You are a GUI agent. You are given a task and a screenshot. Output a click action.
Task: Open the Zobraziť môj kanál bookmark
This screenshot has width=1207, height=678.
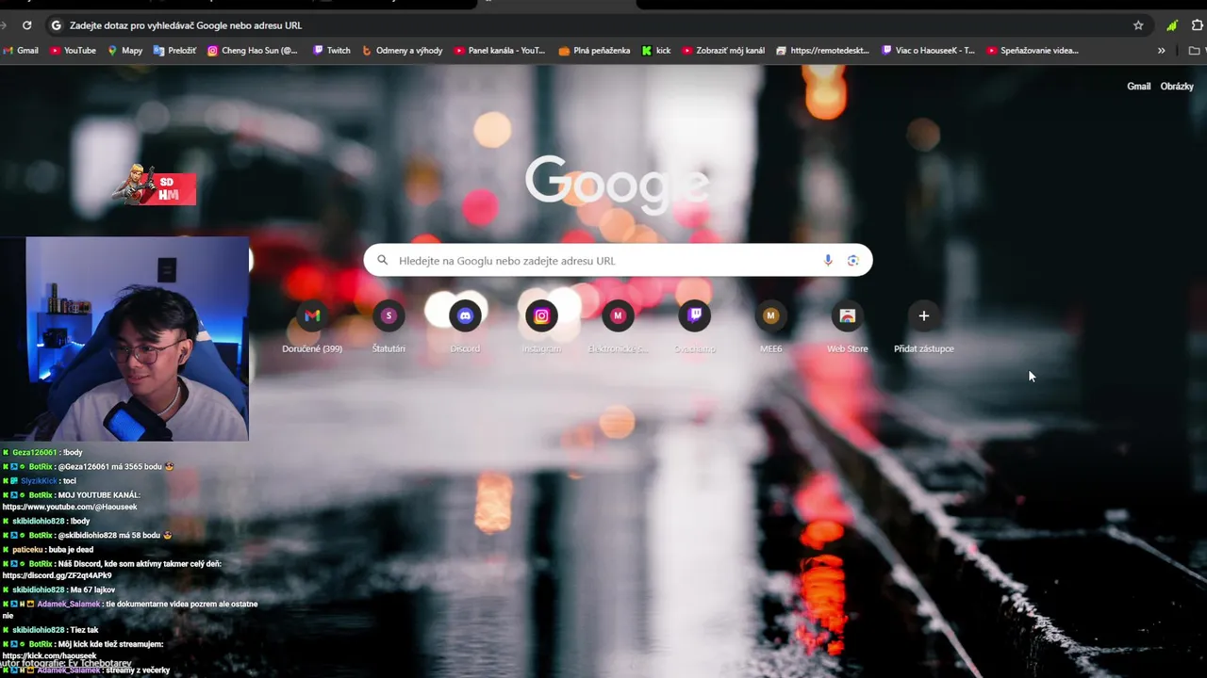[723, 50]
